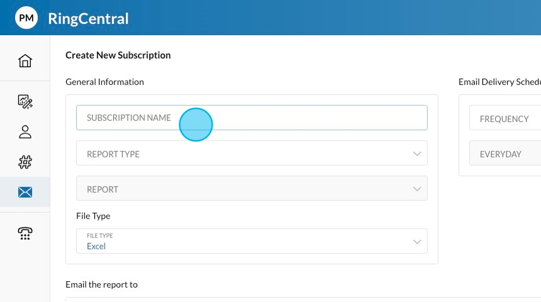Open the envelope subscriptions sidebar icon
The image size is (541, 302).
coord(25,192)
